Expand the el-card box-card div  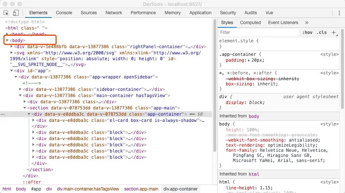[x=33, y=120]
